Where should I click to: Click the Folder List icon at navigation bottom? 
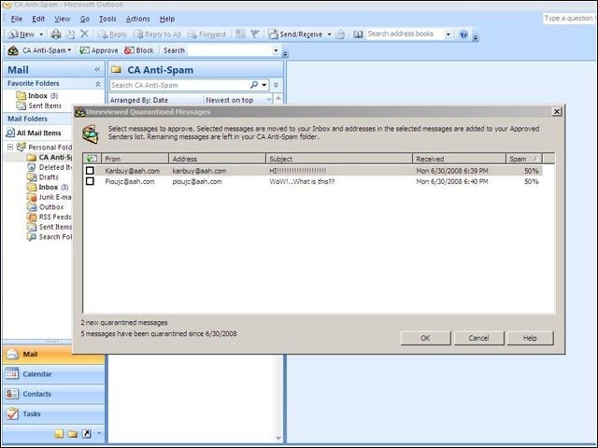point(73,433)
